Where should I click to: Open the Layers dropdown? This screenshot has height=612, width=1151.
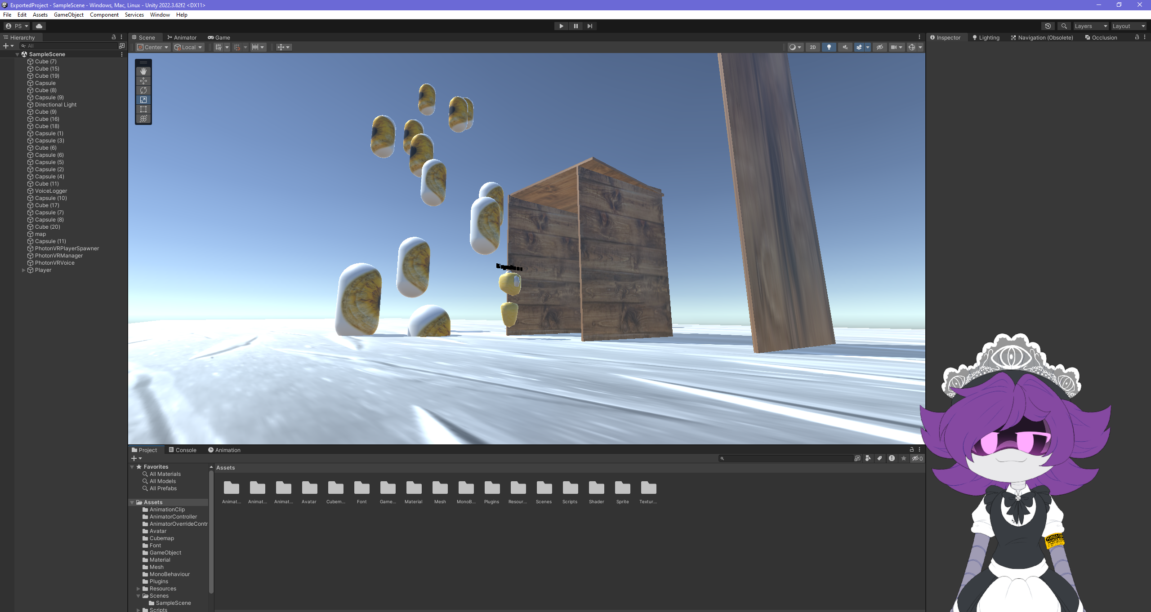[x=1090, y=26]
